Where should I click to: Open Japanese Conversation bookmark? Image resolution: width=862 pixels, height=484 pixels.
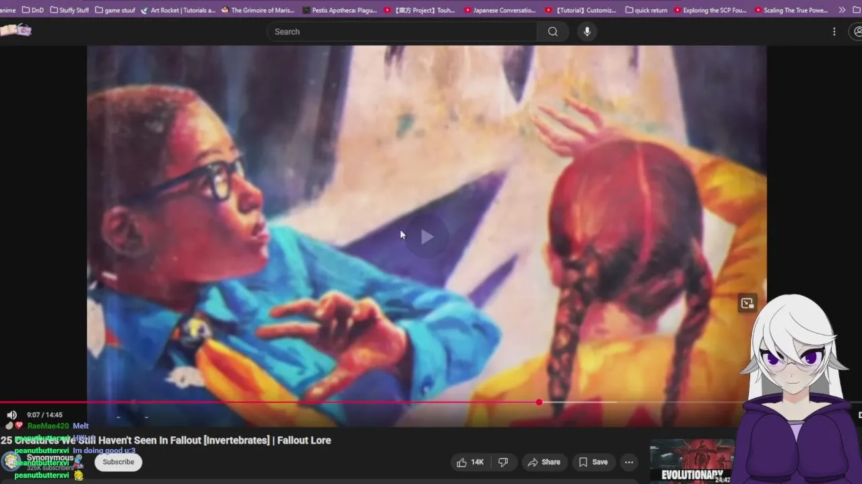pyautogui.click(x=500, y=10)
